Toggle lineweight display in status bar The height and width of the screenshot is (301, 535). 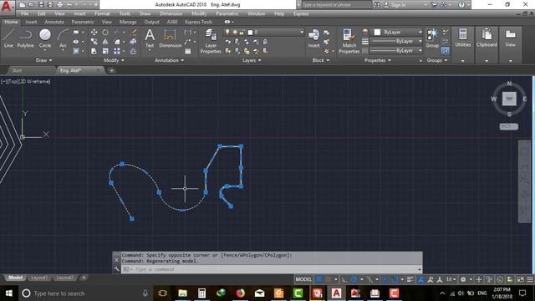410,279
